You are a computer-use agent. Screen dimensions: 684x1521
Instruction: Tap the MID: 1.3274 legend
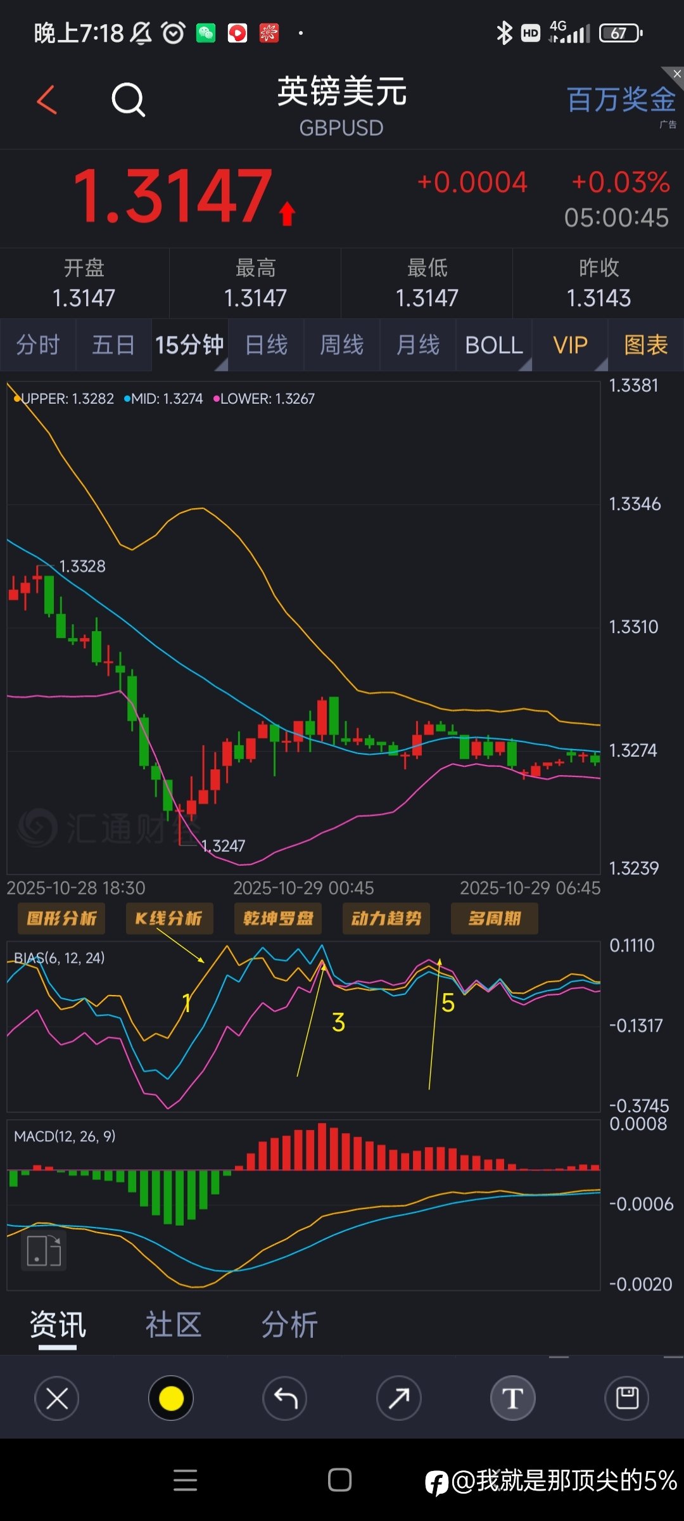(x=163, y=399)
